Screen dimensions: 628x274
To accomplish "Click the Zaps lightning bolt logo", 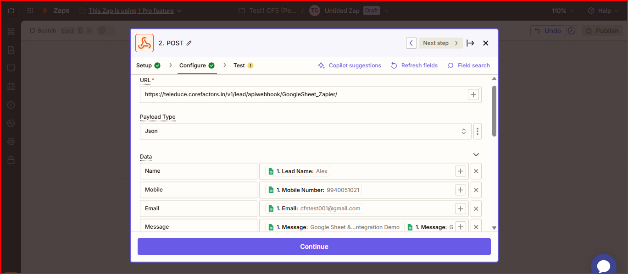I will click(45, 11).
